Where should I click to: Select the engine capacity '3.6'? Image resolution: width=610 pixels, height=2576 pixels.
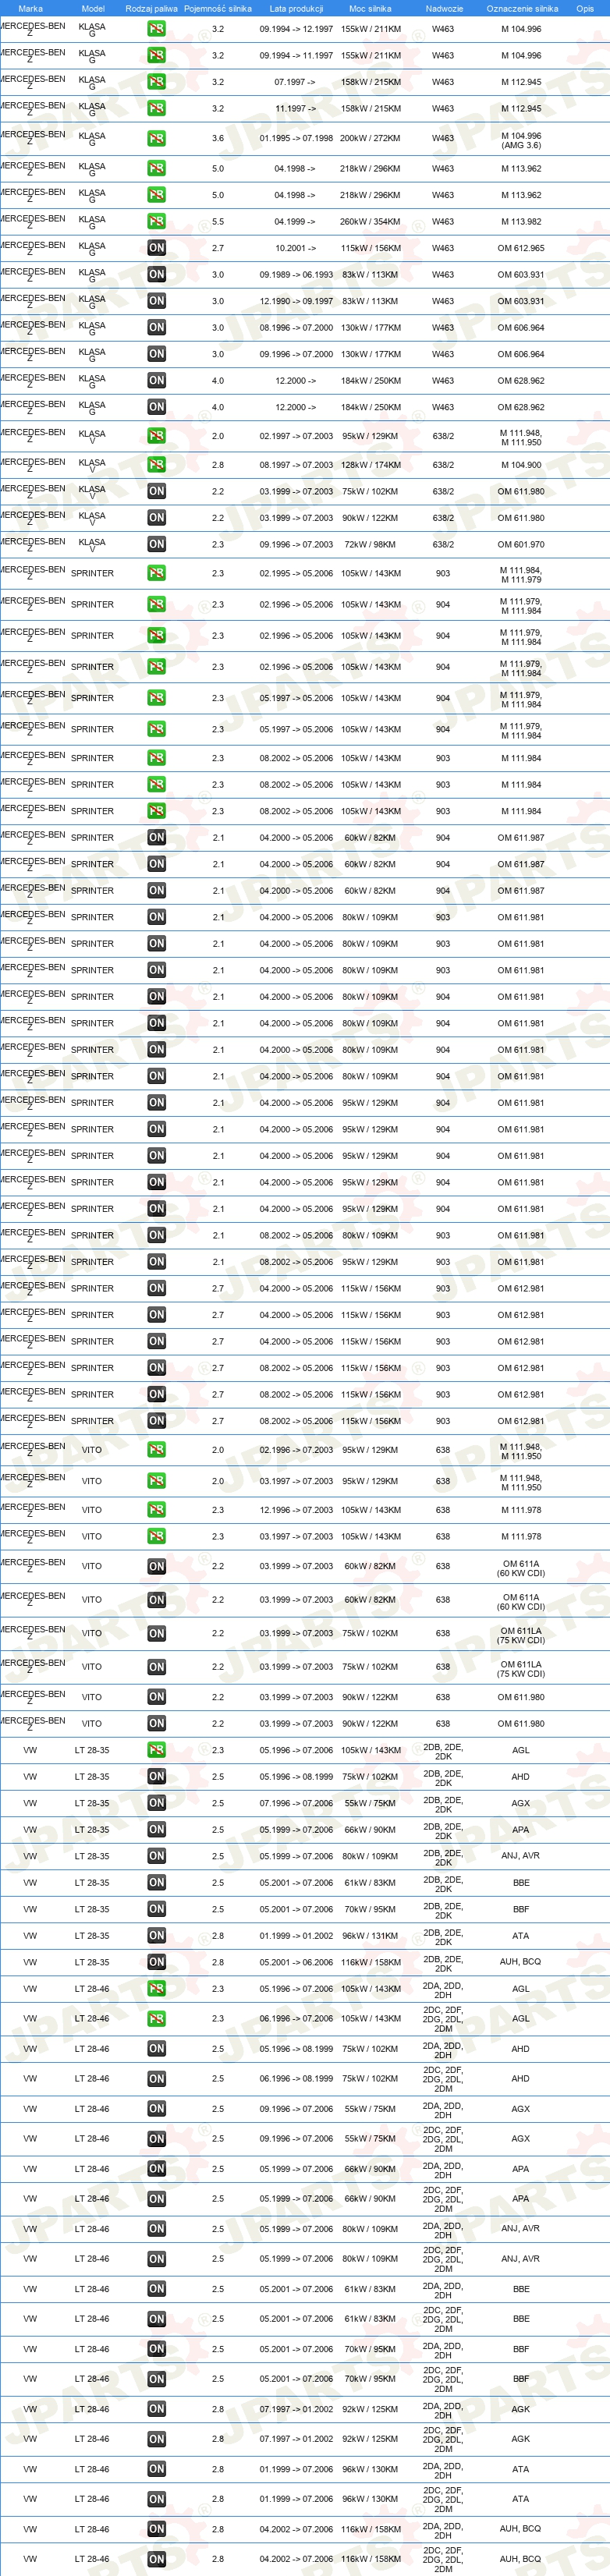point(218,139)
